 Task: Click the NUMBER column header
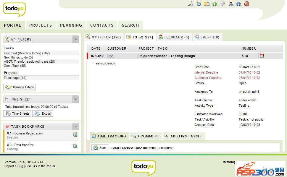point(249,49)
